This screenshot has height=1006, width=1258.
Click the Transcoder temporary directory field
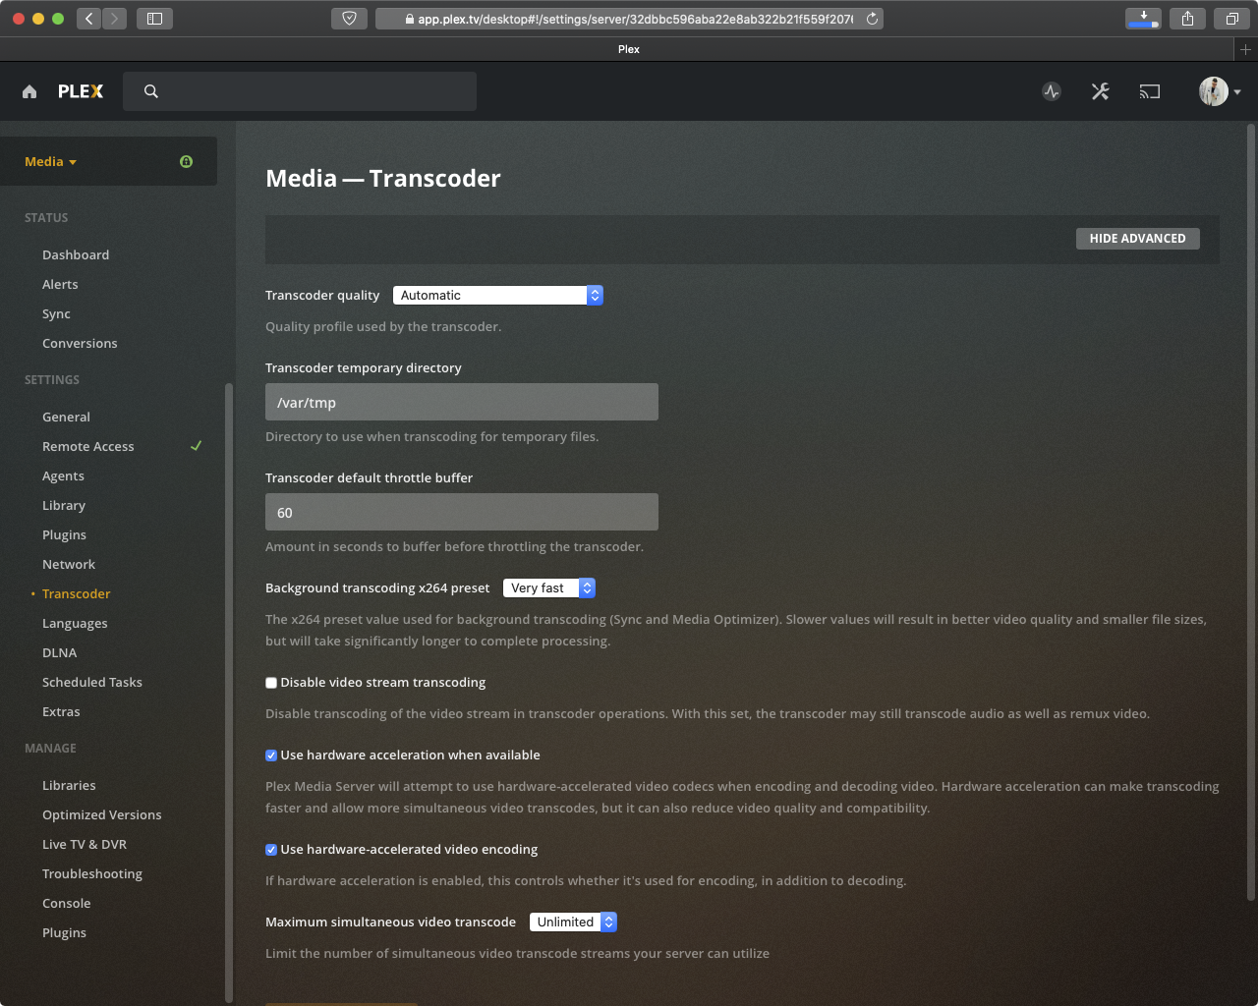(x=462, y=402)
